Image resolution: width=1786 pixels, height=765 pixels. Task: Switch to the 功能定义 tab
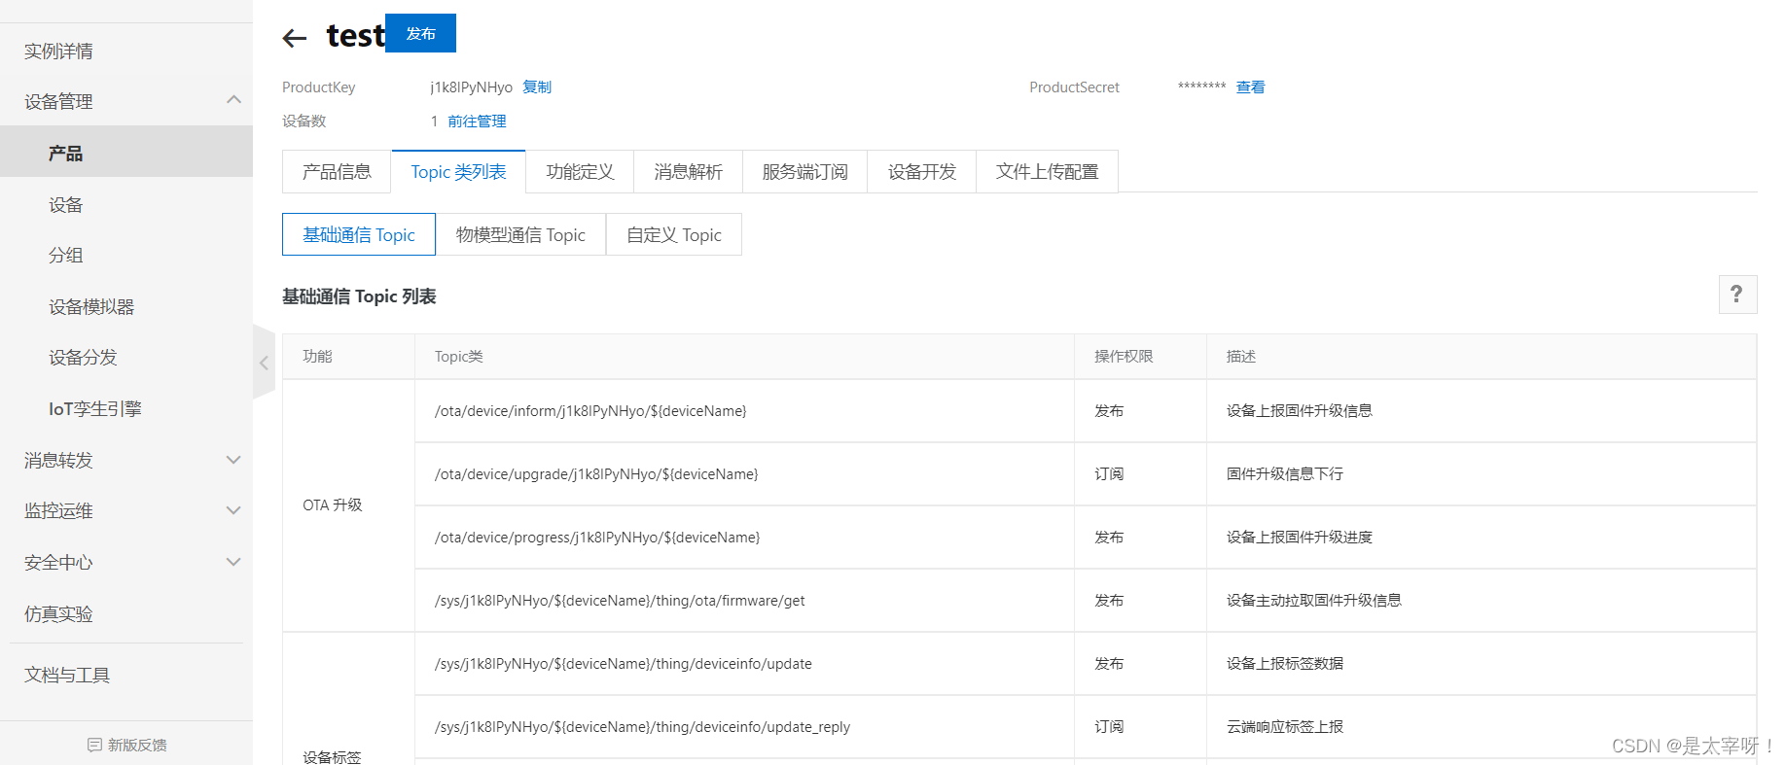point(580,172)
